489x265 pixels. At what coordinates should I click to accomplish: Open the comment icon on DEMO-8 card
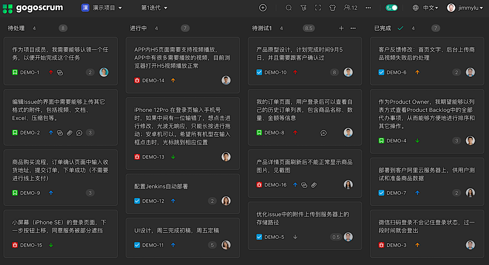click(x=323, y=133)
